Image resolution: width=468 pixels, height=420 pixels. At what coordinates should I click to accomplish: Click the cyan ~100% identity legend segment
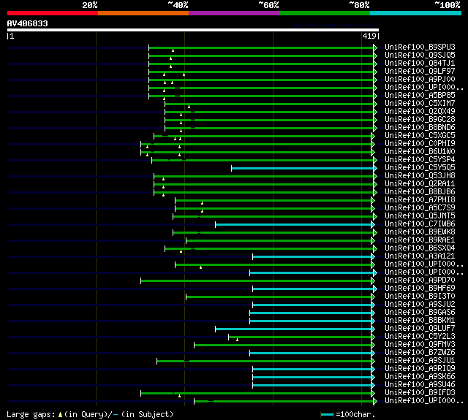(x=416, y=13)
